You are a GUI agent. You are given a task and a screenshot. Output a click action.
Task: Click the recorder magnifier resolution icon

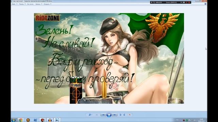154,2
